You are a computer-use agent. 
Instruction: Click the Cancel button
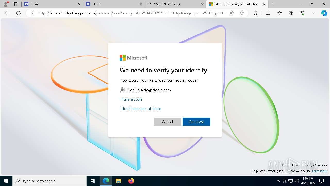(168, 122)
